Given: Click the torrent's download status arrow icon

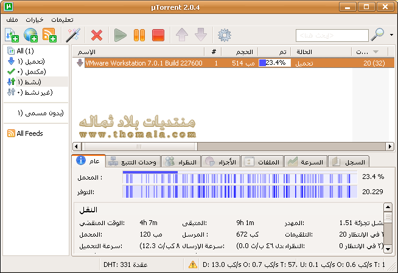Looking at the screenshot, I should coord(80,63).
